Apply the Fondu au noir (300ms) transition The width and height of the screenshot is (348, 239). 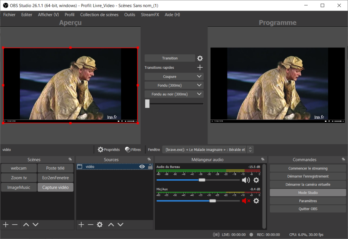click(x=170, y=94)
